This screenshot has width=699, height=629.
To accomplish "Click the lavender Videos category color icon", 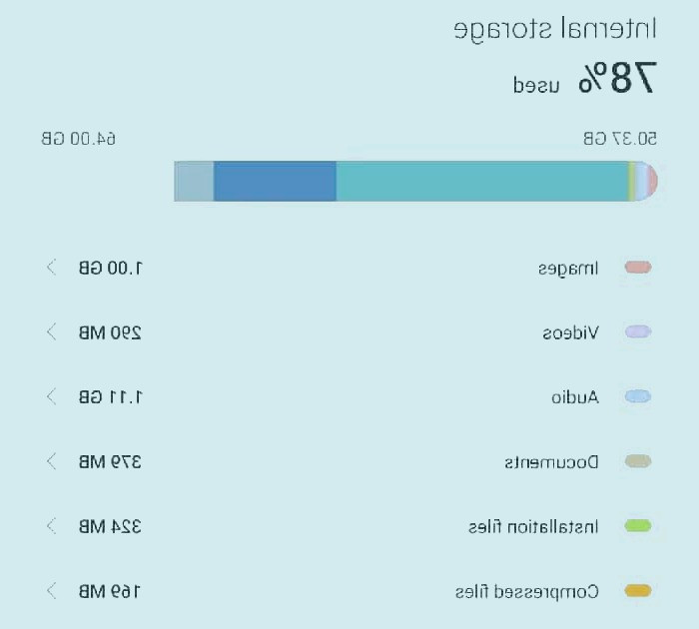I will 638,332.
